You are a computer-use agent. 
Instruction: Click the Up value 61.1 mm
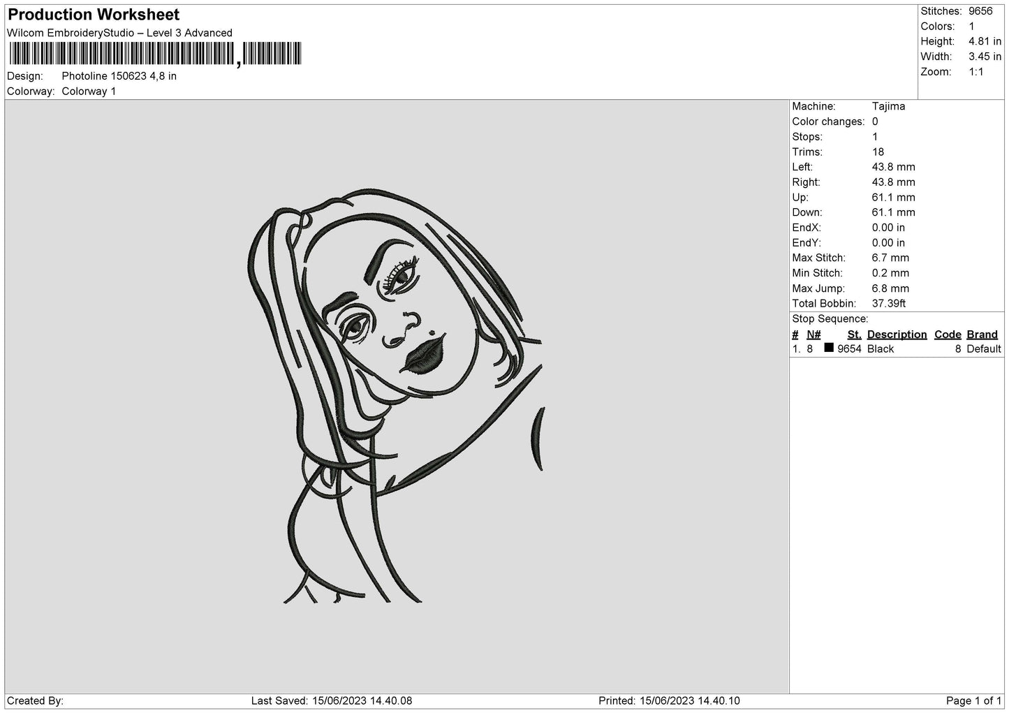point(893,198)
